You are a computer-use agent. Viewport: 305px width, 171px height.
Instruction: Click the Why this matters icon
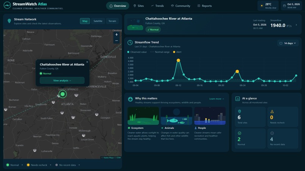click(130, 99)
